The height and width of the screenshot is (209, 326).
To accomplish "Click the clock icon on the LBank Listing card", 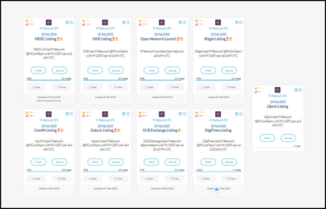I will click(x=300, y=90).
